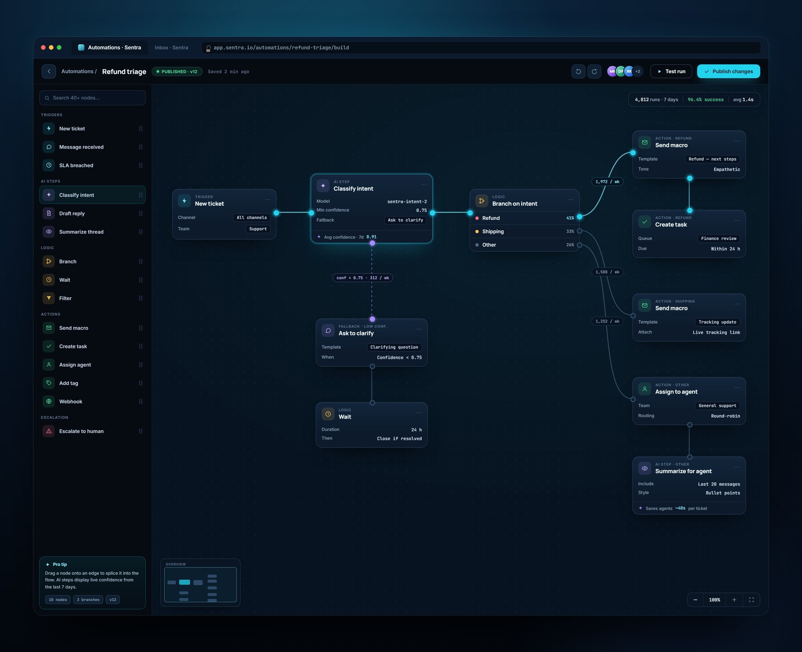802x652 pixels.
Task: Click the zoom out minus icon
Action: pyautogui.click(x=695, y=600)
